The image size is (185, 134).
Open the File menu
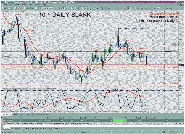[x=5, y=5]
